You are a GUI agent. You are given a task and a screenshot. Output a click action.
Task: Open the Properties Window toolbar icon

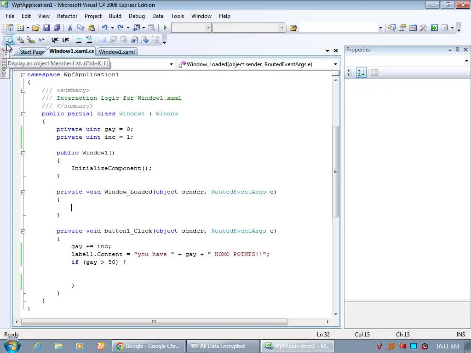[402, 28]
